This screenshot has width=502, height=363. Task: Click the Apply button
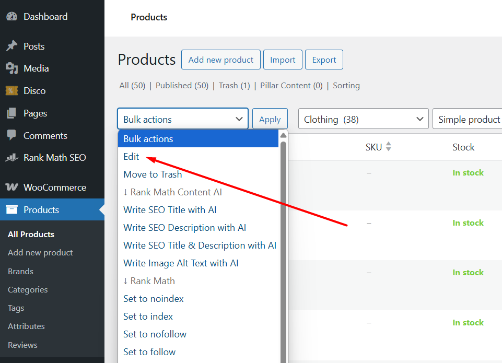click(270, 119)
